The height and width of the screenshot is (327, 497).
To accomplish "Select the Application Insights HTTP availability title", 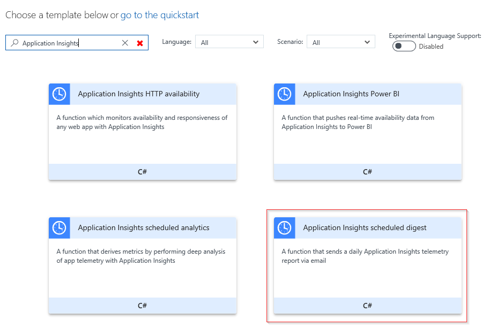I will click(x=139, y=94).
